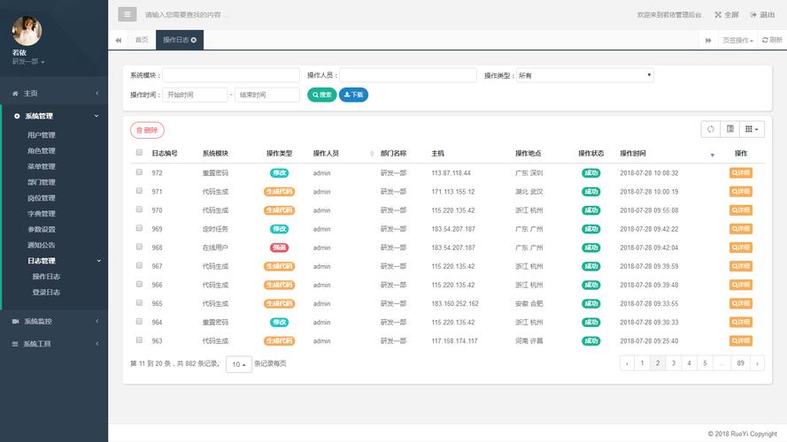Check the row for log 967

point(139,265)
